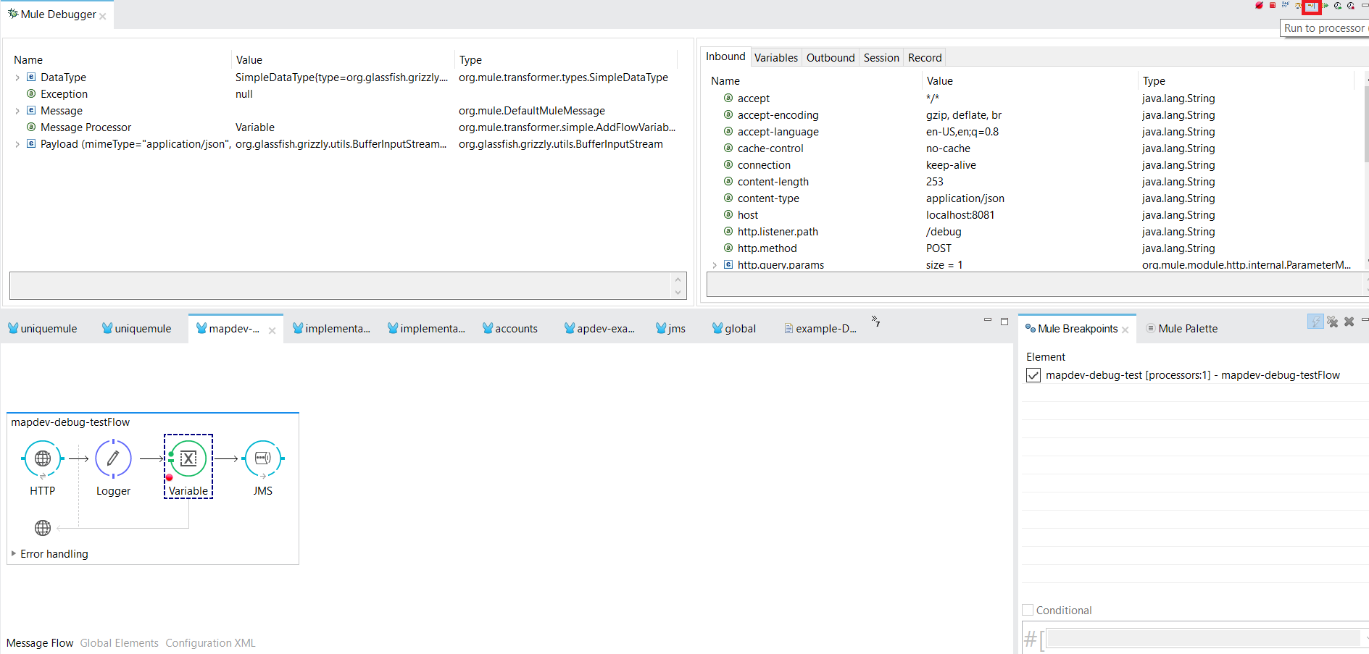
Task: Open the Mule Palette tab
Action: click(x=1181, y=329)
